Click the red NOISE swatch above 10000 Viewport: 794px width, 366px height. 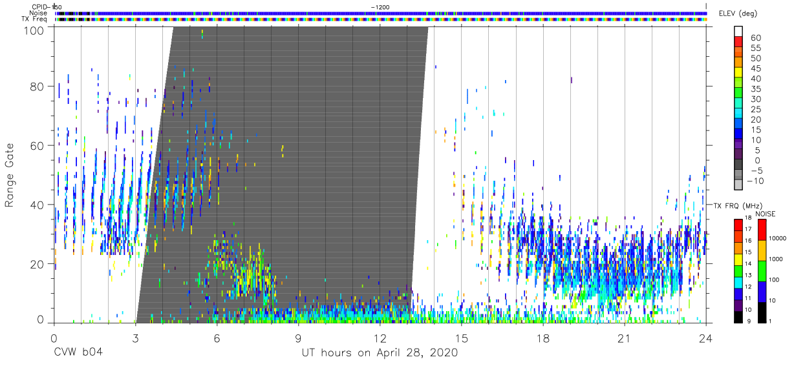(x=762, y=230)
